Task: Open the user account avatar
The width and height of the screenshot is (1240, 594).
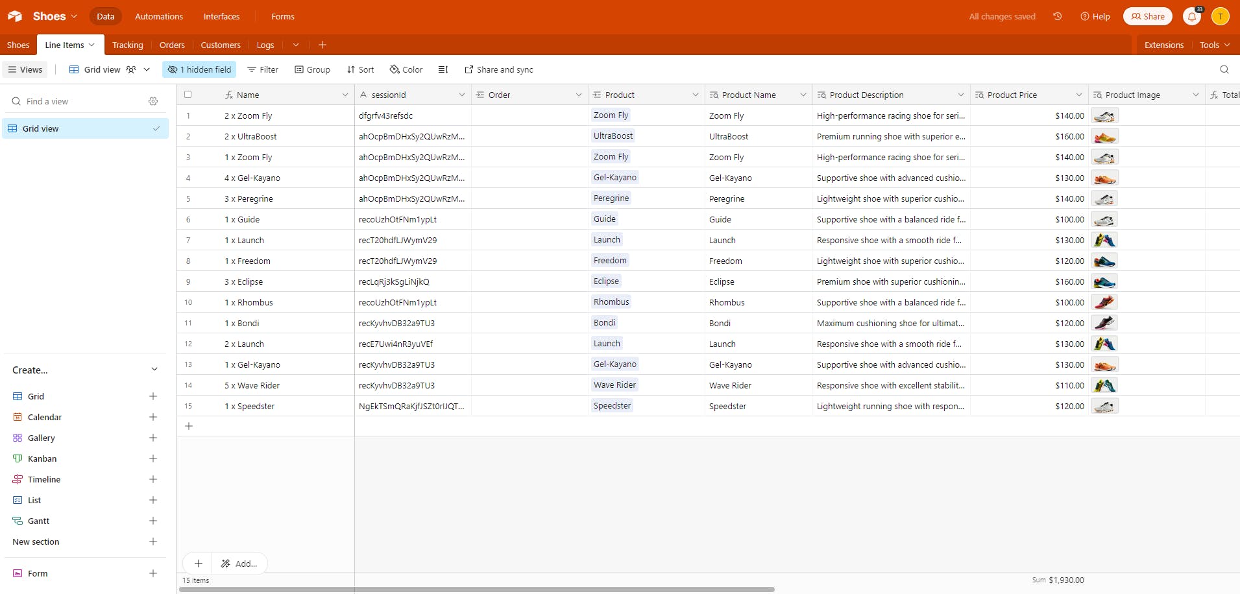Action: [1220, 16]
